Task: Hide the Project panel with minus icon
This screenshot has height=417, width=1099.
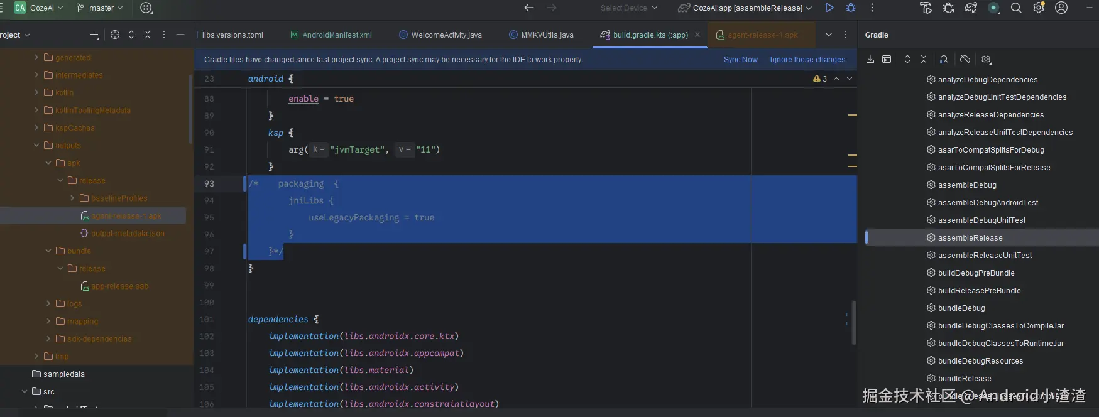Action: click(x=180, y=35)
